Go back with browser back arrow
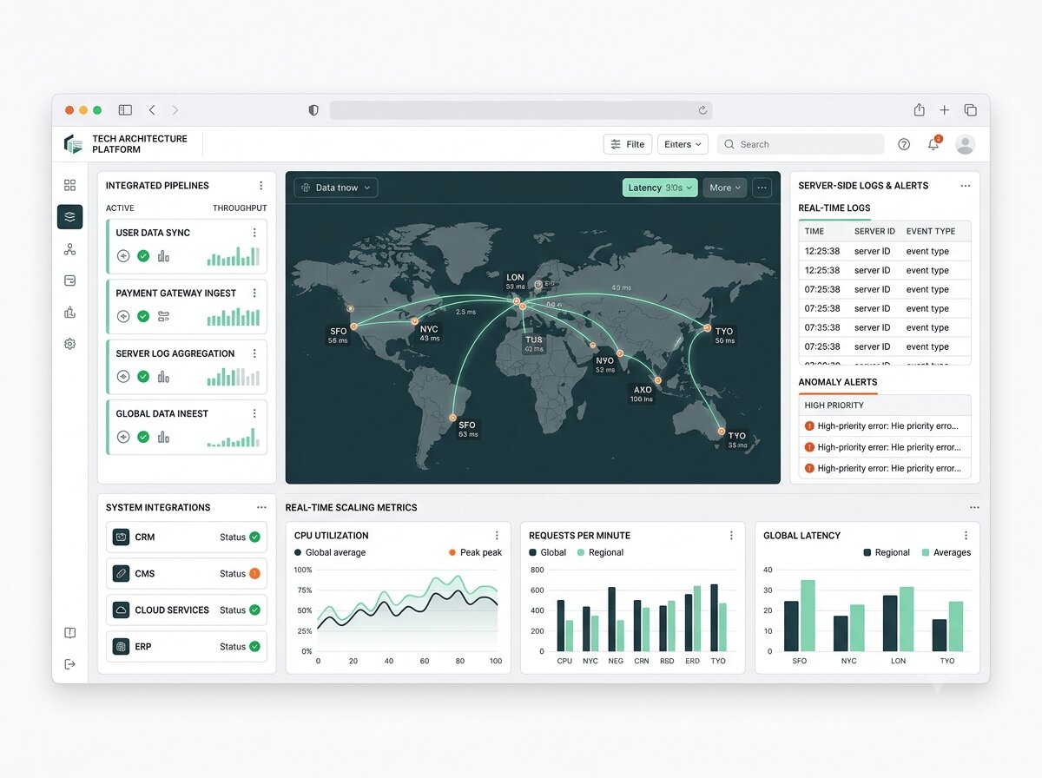 [152, 110]
